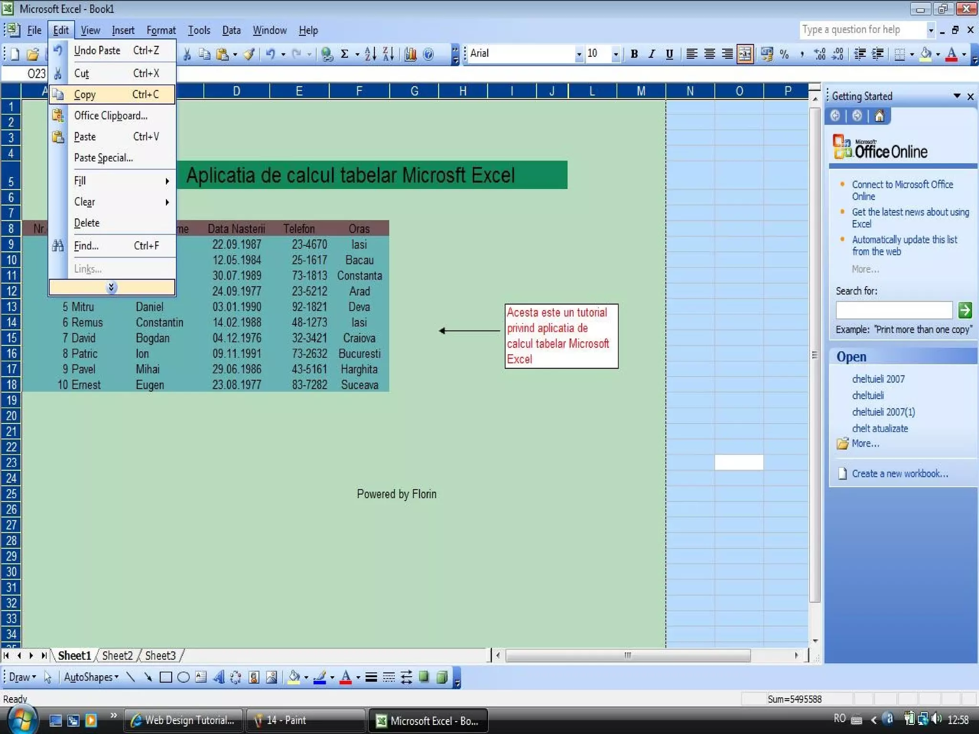
Task: Open the AutoShapes dropdown menu
Action: (91, 677)
